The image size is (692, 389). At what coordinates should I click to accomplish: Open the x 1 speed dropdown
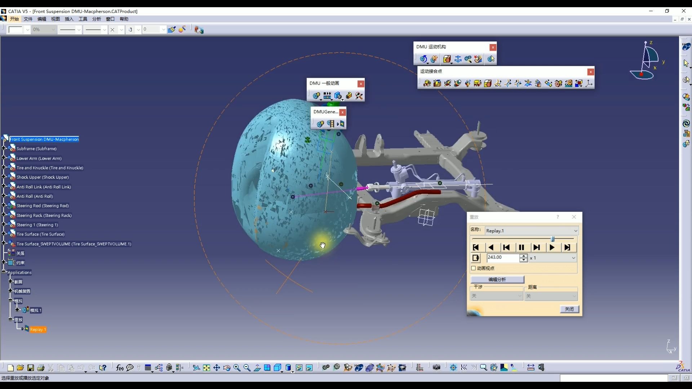coord(573,258)
